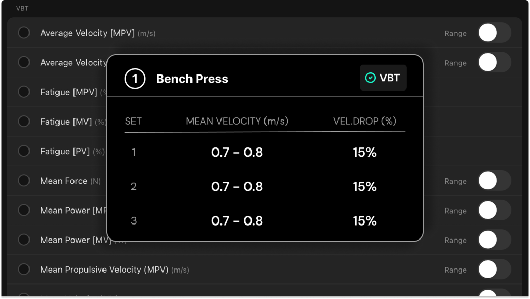The height and width of the screenshot is (299, 530).
Task: Toggle the Range switch on the bottom row
Action: 494,295
